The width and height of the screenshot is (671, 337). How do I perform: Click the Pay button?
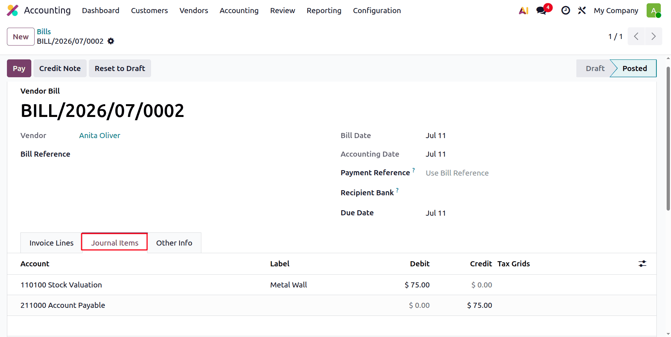point(19,68)
